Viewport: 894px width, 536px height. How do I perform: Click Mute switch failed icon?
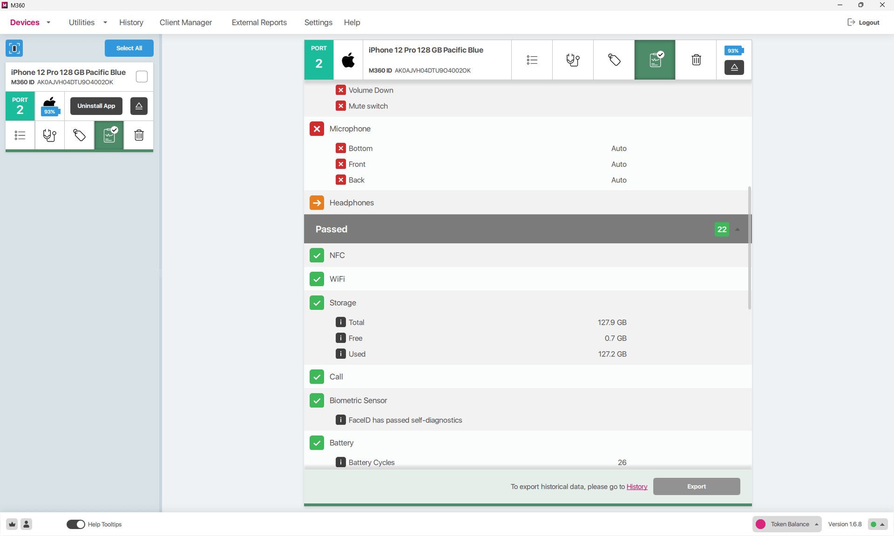(341, 106)
